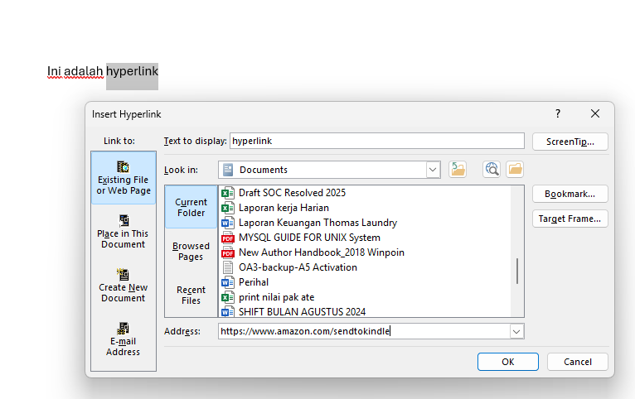
Task: Click the Up One Folder icon
Action: (x=458, y=170)
